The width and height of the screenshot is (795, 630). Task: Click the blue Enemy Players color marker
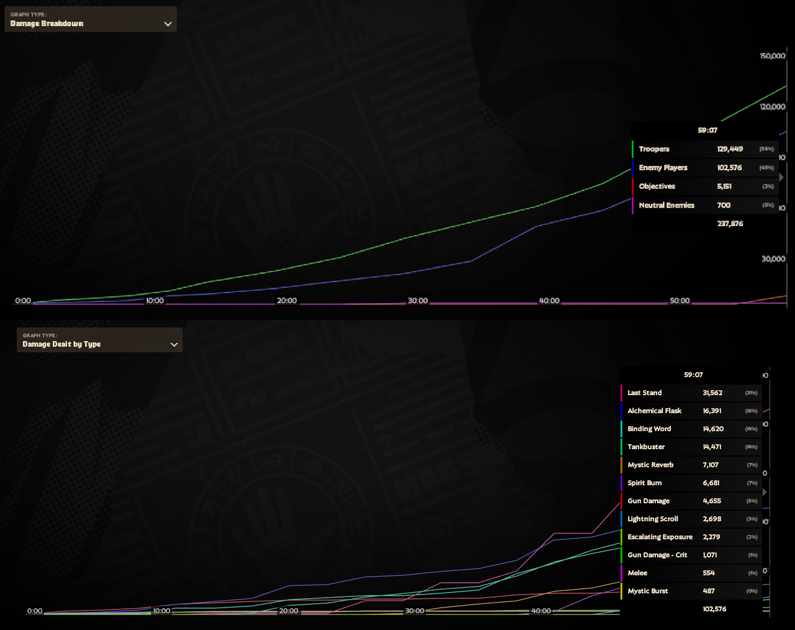(x=633, y=168)
